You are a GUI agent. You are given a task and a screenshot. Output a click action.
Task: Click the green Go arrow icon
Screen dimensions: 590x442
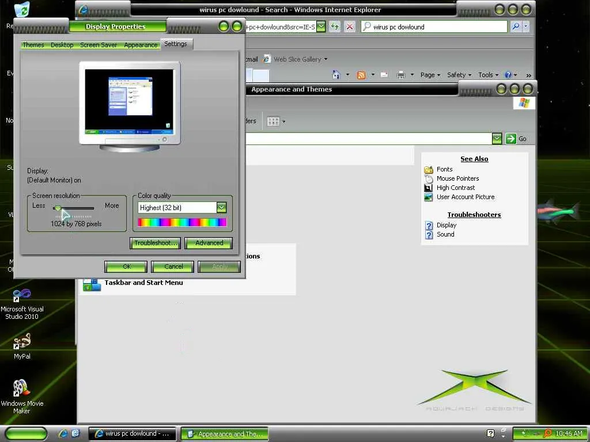click(510, 139)
